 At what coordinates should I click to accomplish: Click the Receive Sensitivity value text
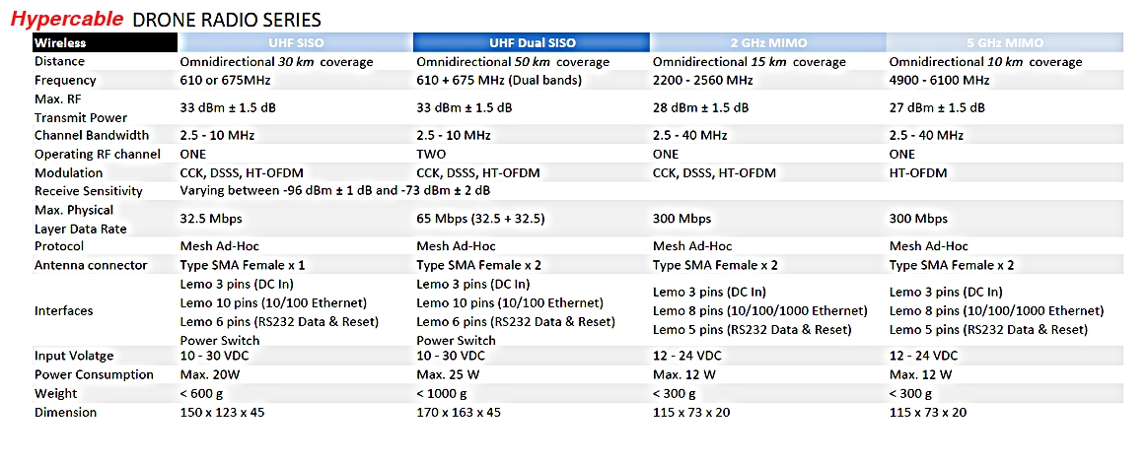point(335,191)
